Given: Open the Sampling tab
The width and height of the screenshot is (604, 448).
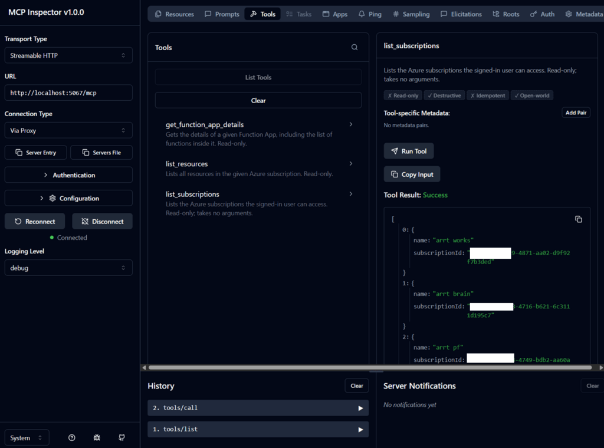Looking at the screenshot, I should pos(411,14).
